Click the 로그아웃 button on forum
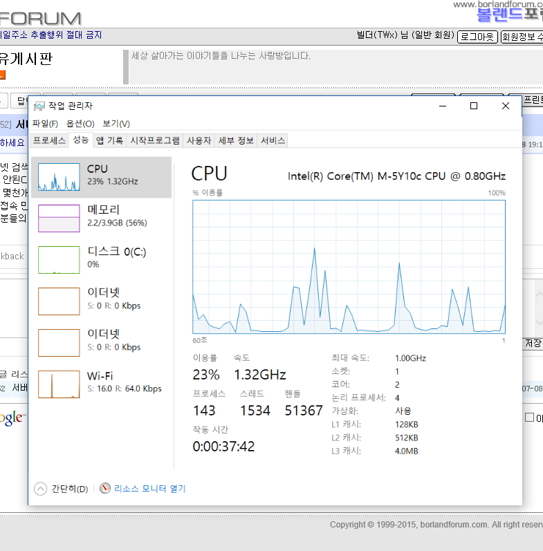Image resolution: width=543 pixels, height=551 pixels. pyautogui.click(x=477, y=37)
